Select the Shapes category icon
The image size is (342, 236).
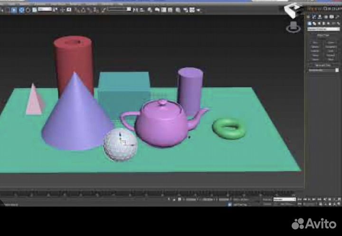[x=314, y=23]
